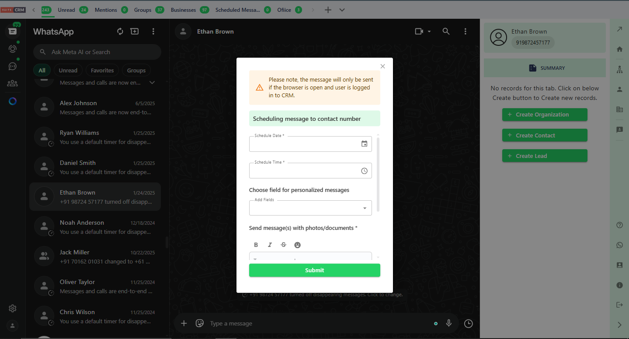Click the Submit button
Image resolution: width=629 pixels, height=339 pixels.
[314, 270]
